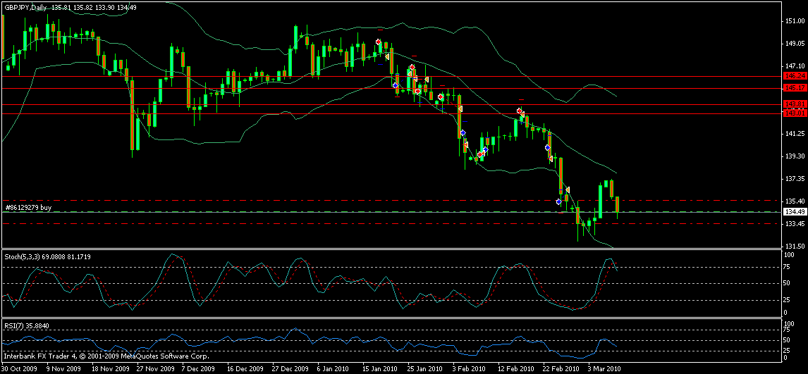Click the 151.00 price scale label
This screenshot has width=808, height=374.
pos(795,21)
